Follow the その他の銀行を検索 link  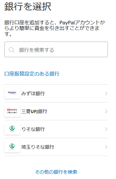point(56,172)
